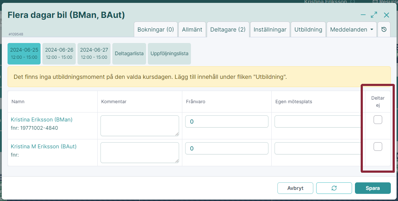Image resolution: width=398 pixels, height=201 pixels.
Task: Open the Meddelanden dropdown arrow
Action: tap(372, 29)
